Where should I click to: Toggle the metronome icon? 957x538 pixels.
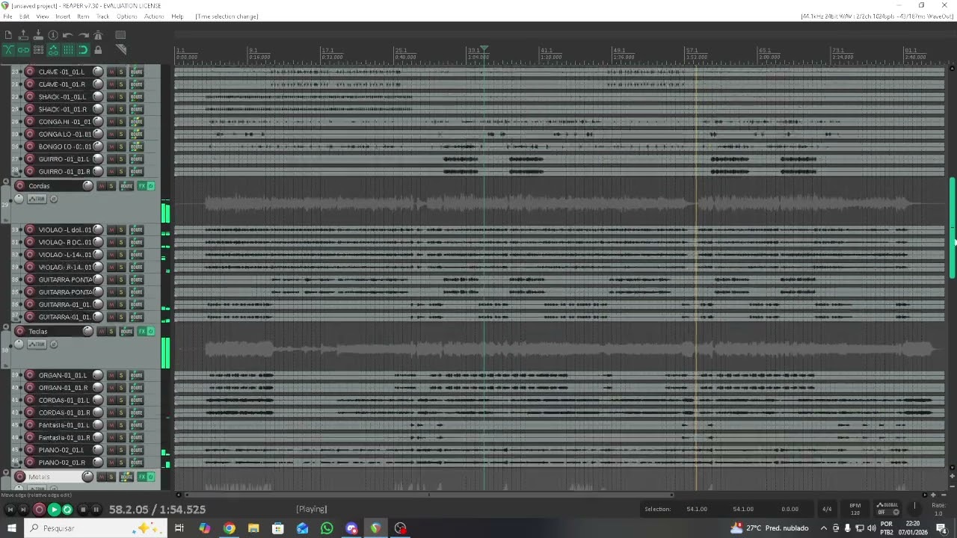98,35
